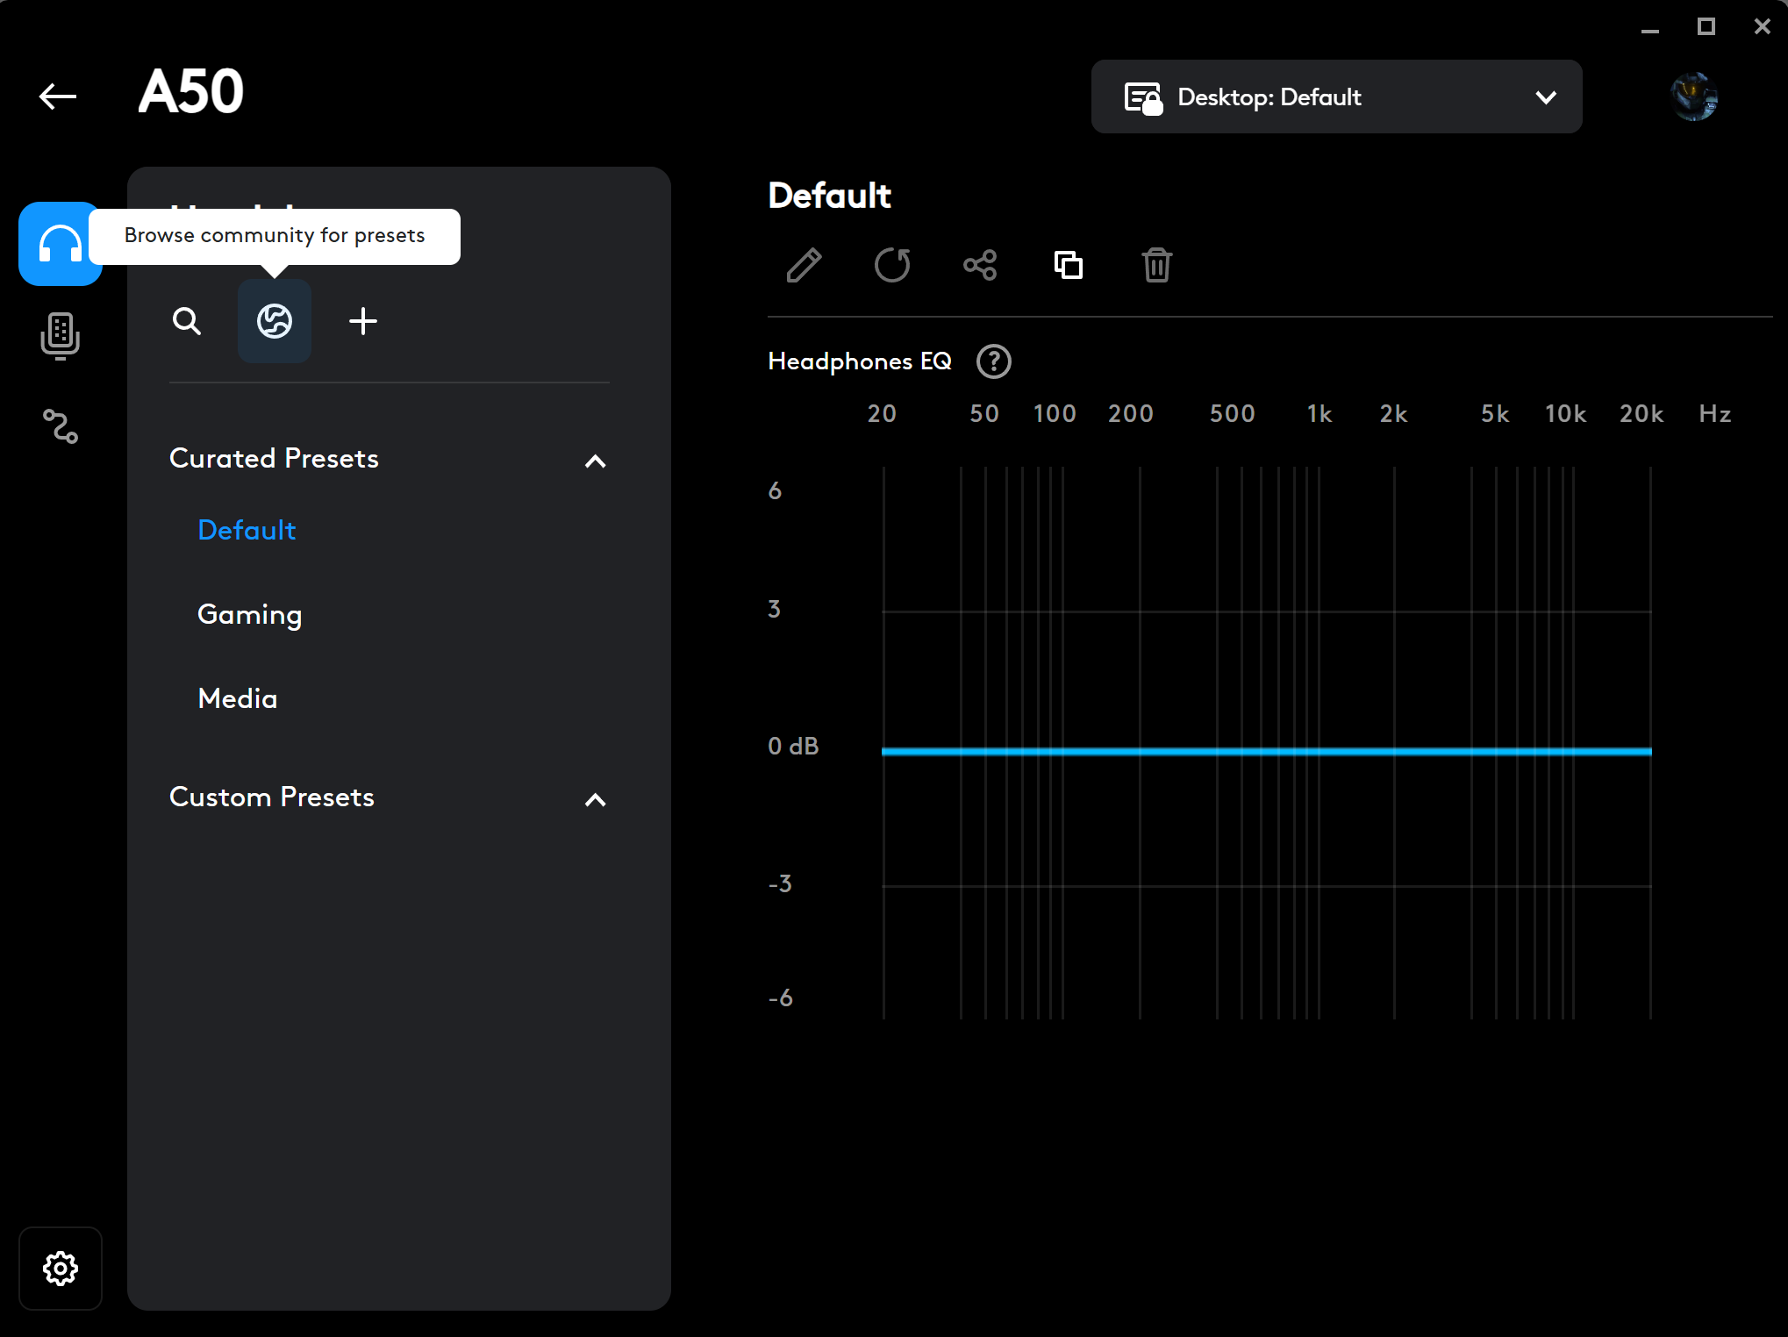The width and height of the screenshot is (1788, 1337).
Task: Click the Default preset heading
Action: (x=829, y=196)
